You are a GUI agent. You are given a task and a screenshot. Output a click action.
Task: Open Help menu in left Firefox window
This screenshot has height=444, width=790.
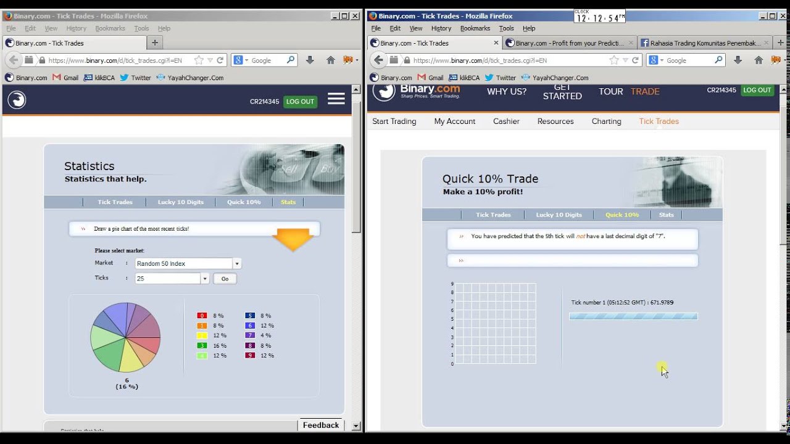pyautogui.click(x=164, y=28)
